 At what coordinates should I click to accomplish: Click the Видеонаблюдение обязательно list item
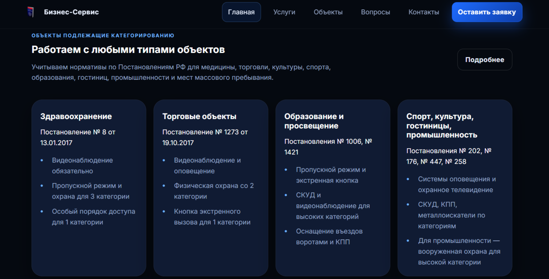click(x=82, y=166)
